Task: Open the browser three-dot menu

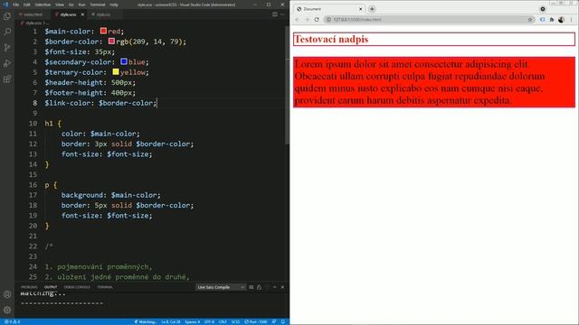Action: click(x=571, y=20)
